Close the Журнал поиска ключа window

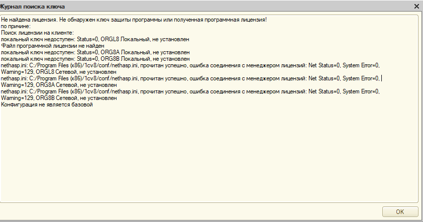[416, 7]
